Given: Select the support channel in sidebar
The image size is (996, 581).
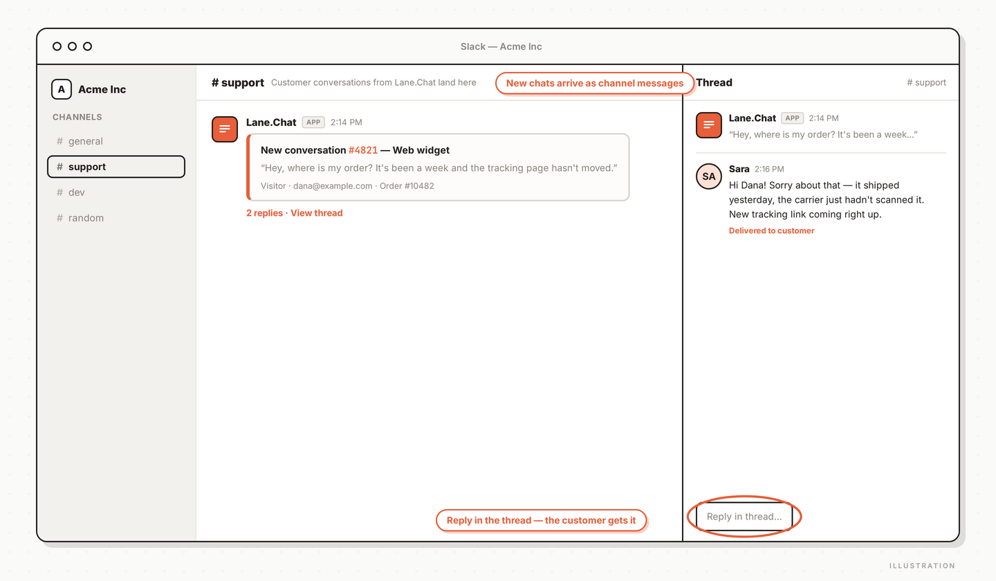Looking at the screenshot, I should 116,167.
